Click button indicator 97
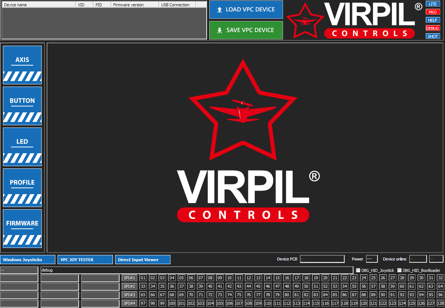Screen dimensions: 445x308 pos(143,303)
